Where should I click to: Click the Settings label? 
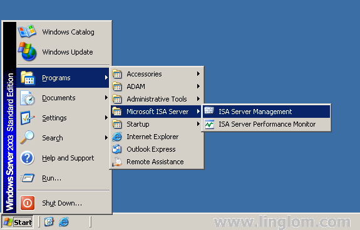tap(54, 118)
